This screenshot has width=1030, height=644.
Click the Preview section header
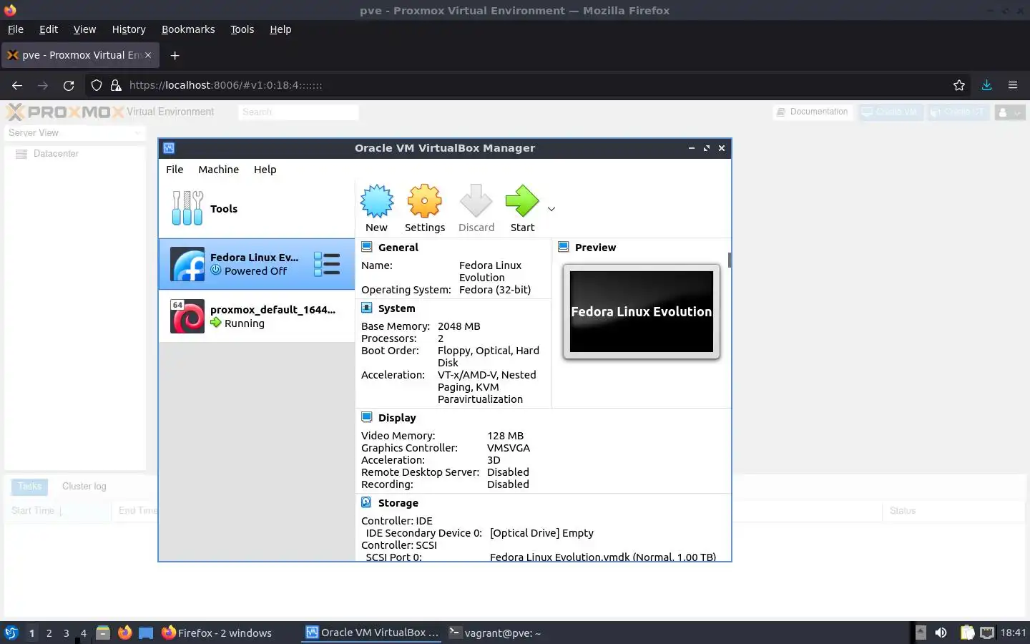pos(595,248)
